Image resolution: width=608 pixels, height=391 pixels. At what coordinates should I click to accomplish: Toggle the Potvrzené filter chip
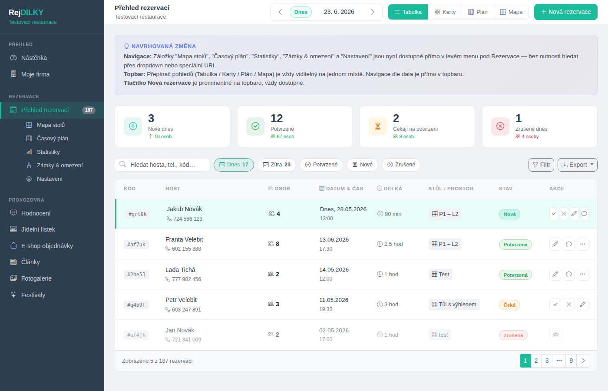(x=321, y=165)
